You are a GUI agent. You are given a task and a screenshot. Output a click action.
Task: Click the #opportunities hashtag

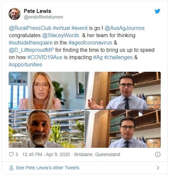click(x=26, y=65)
